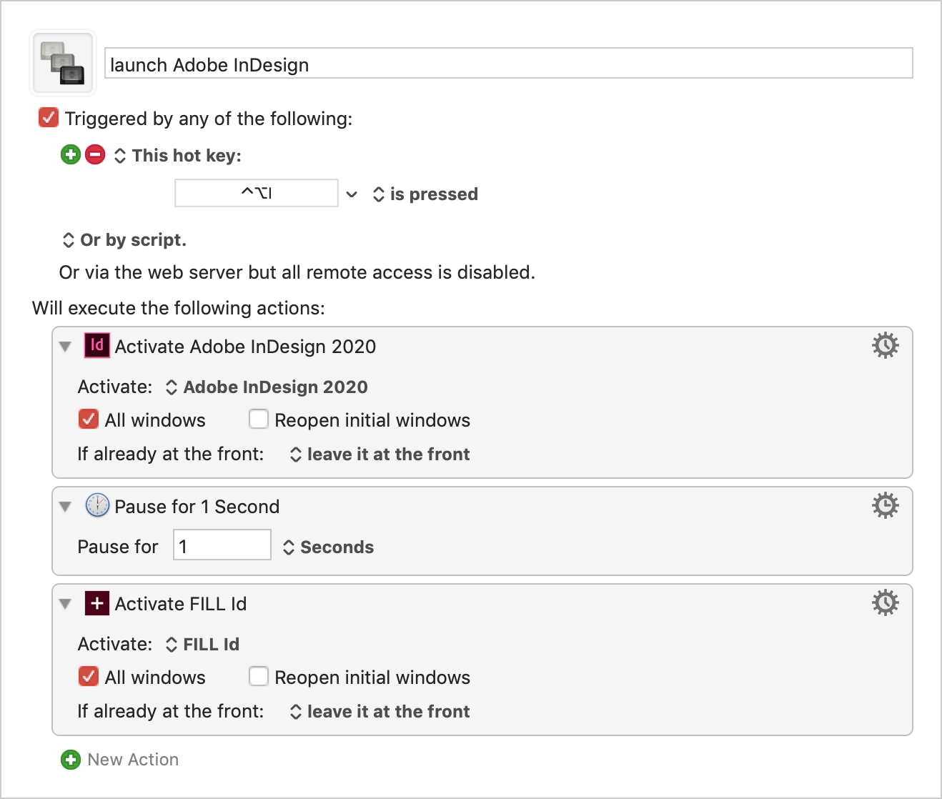Enable Reopen initial windows for FILL Id
This screenshot has width=942, height=799.
click(259, 676)
